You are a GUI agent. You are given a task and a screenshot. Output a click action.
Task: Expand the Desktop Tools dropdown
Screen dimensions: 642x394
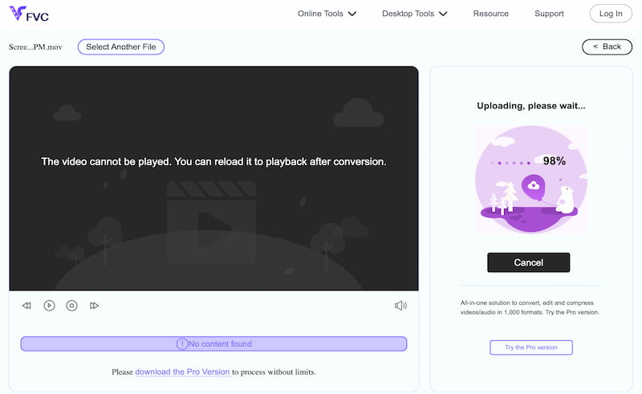(414, 14)
